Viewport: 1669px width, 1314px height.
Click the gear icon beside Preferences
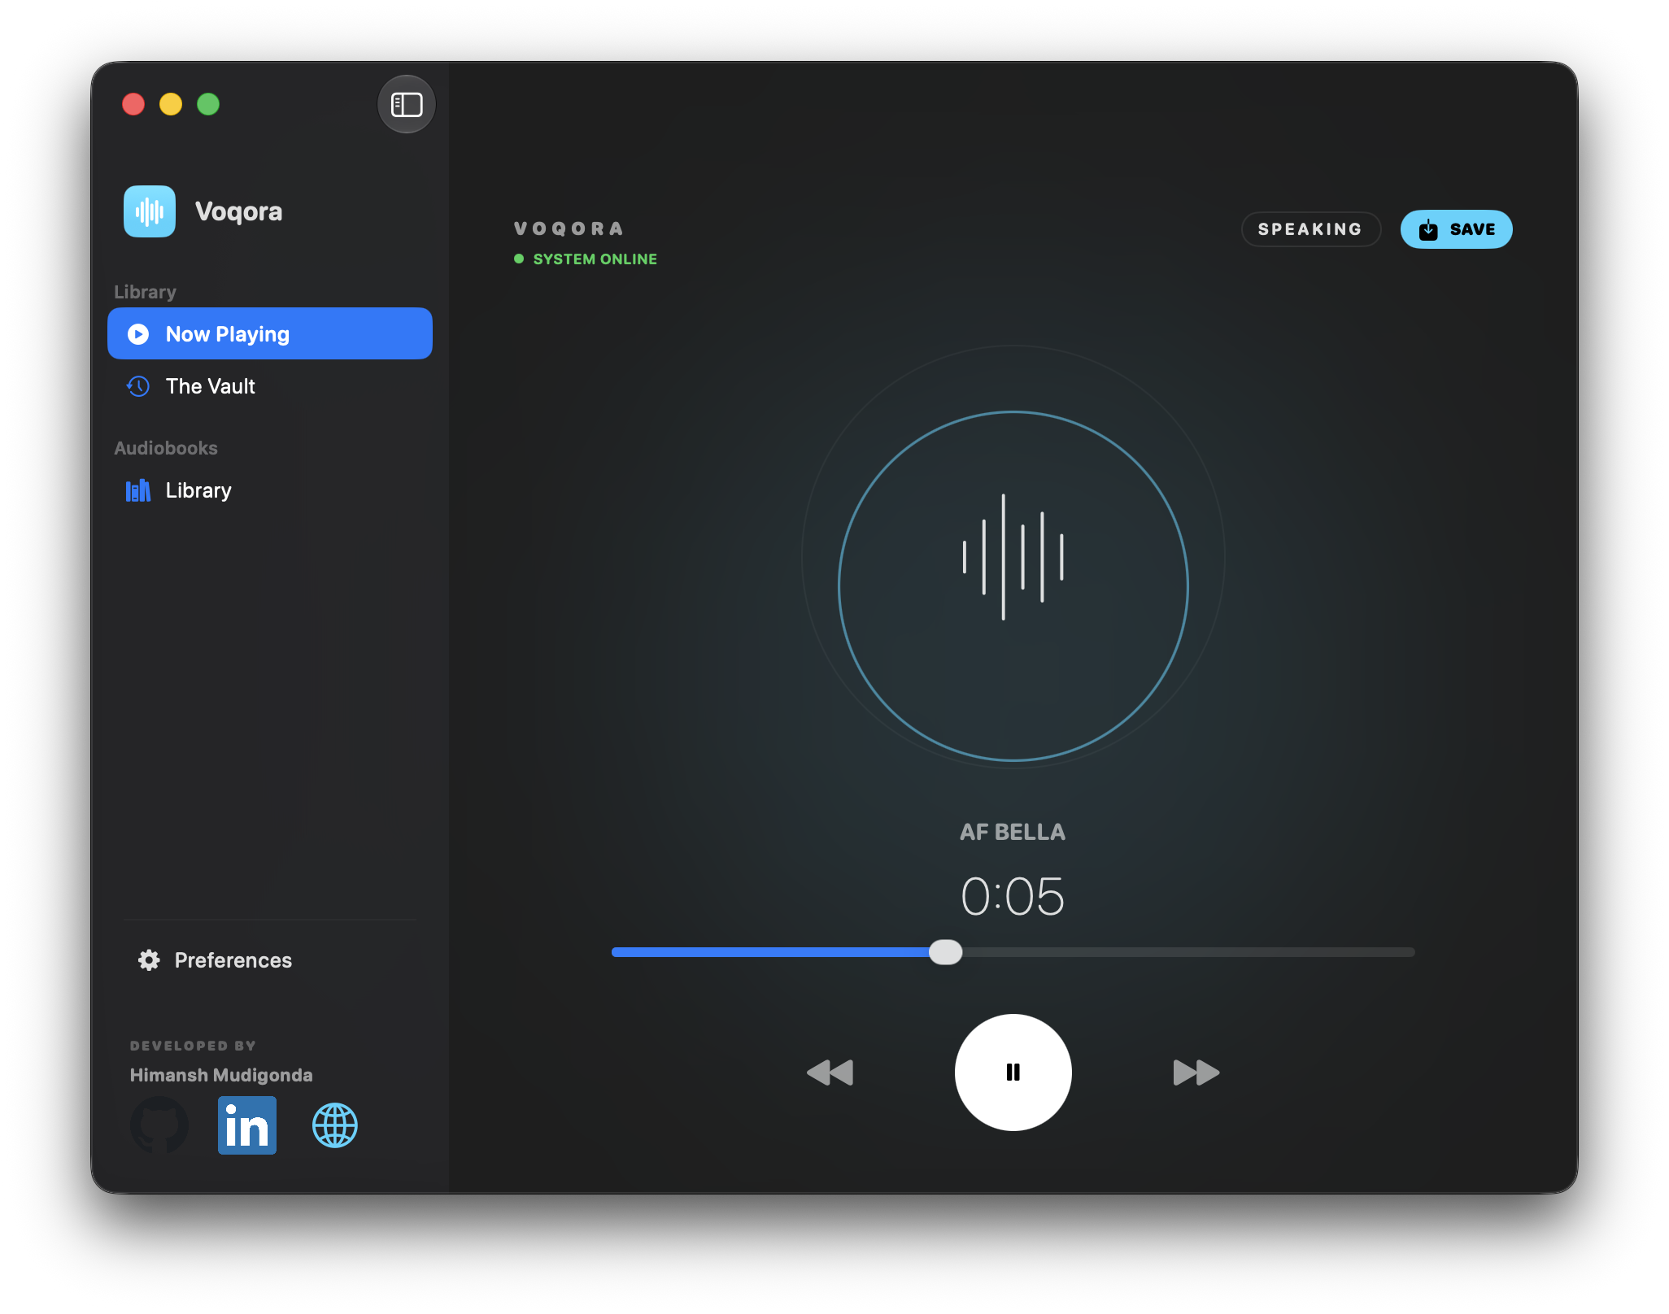149,960
